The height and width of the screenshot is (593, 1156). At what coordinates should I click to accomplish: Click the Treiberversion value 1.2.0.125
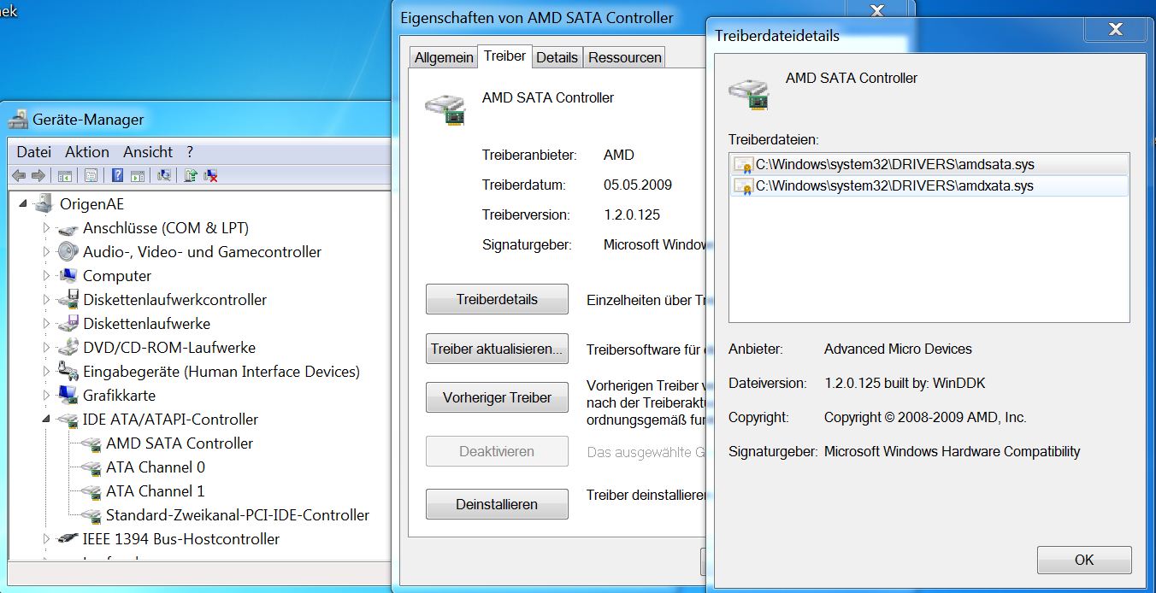tap(632, 215)
